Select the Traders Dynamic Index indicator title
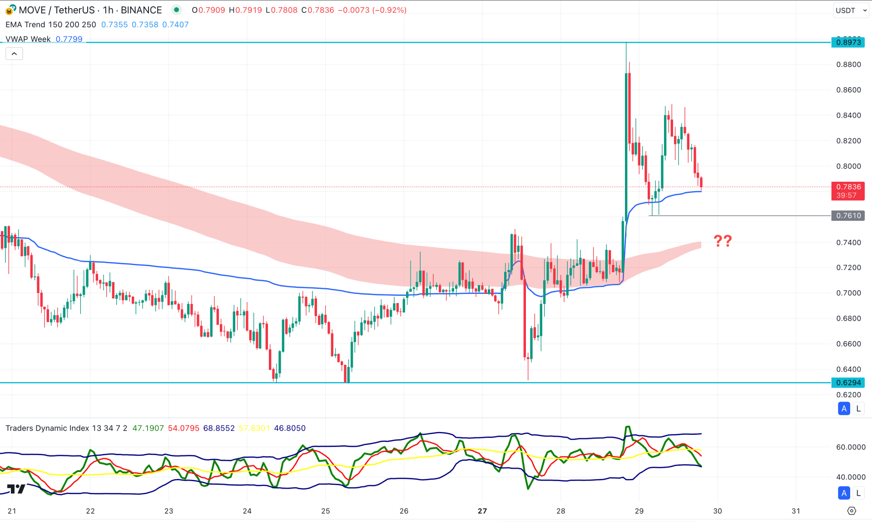This screenshot has width=872, height=522. pyautogui.click(x=66, y=428)
